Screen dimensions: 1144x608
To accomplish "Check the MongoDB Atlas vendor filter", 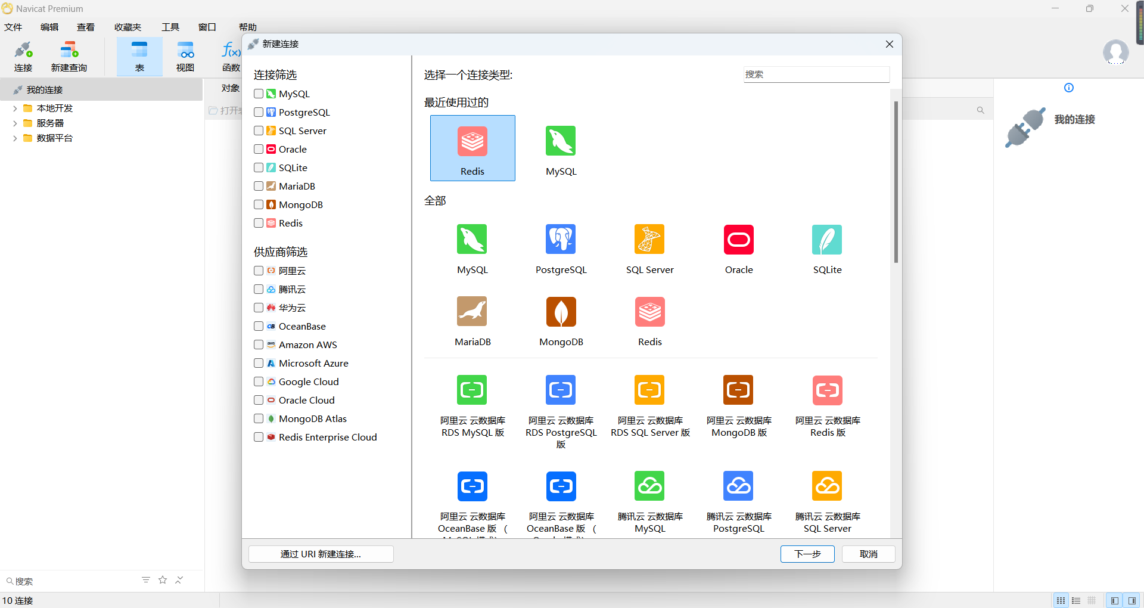I will (259, 418).
